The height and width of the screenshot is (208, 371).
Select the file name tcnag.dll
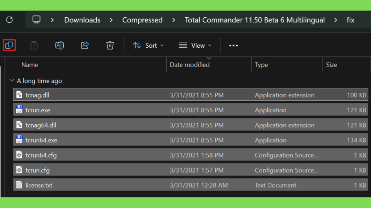pyautogui.click(x=37, y=95)
